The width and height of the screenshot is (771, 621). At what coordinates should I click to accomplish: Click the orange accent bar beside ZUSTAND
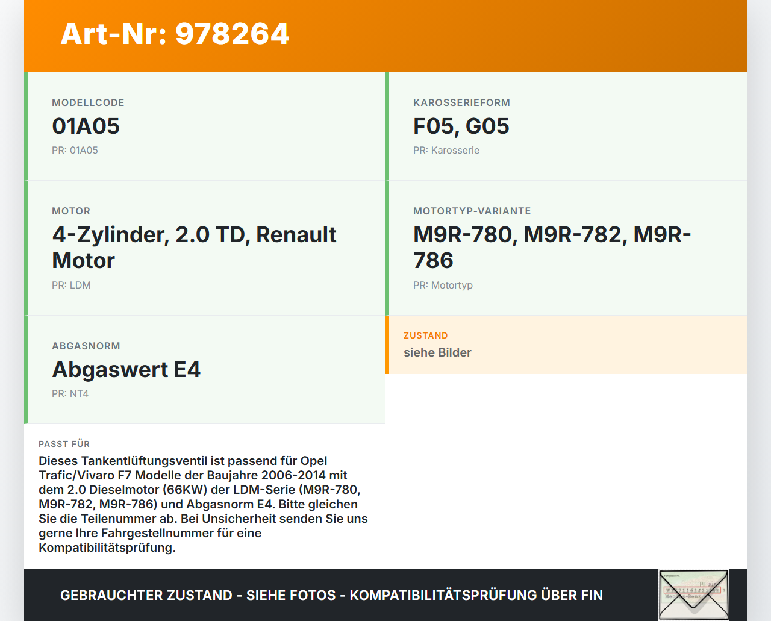tap(387, 345)
